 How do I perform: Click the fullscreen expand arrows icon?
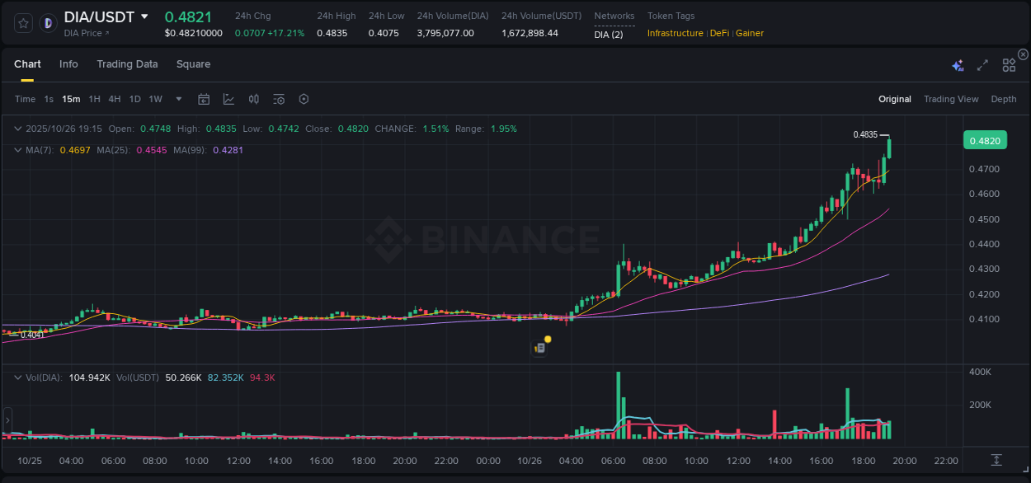pos(982,64)
